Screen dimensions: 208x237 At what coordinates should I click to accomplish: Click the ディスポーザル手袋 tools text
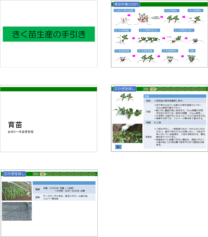(x=66, y=197)
